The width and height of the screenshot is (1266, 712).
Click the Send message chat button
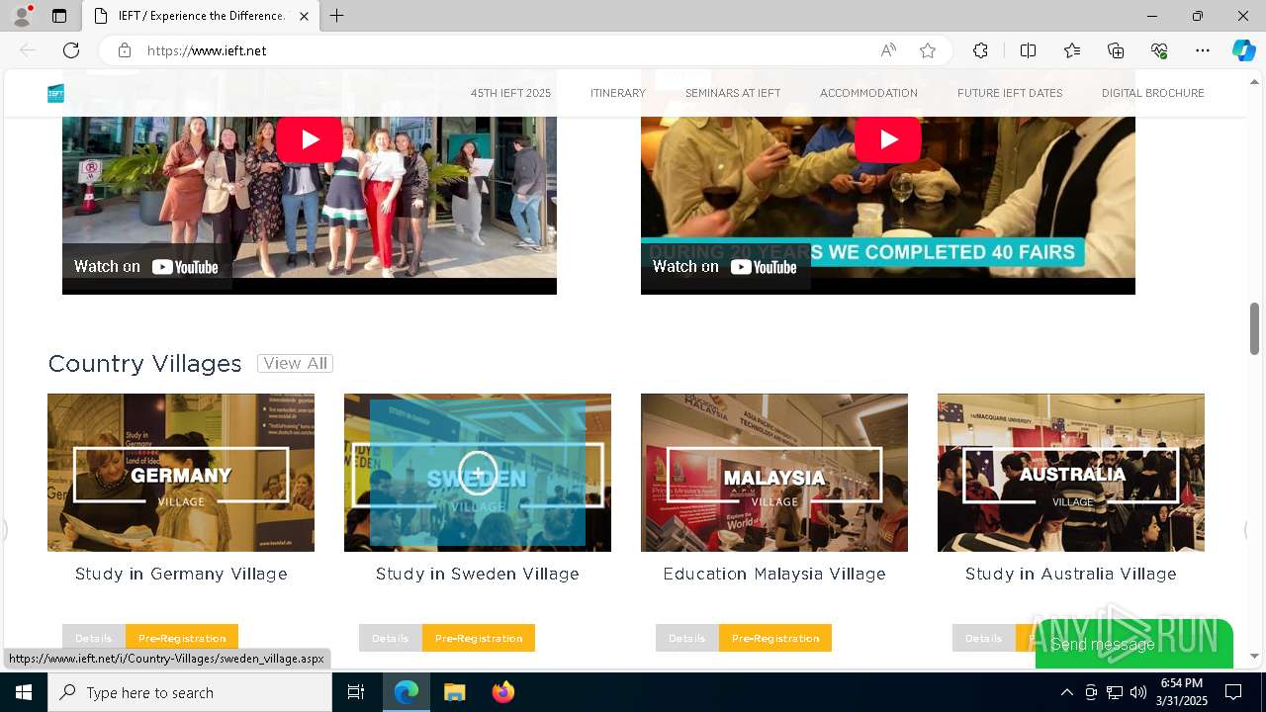click(1134, 644)
